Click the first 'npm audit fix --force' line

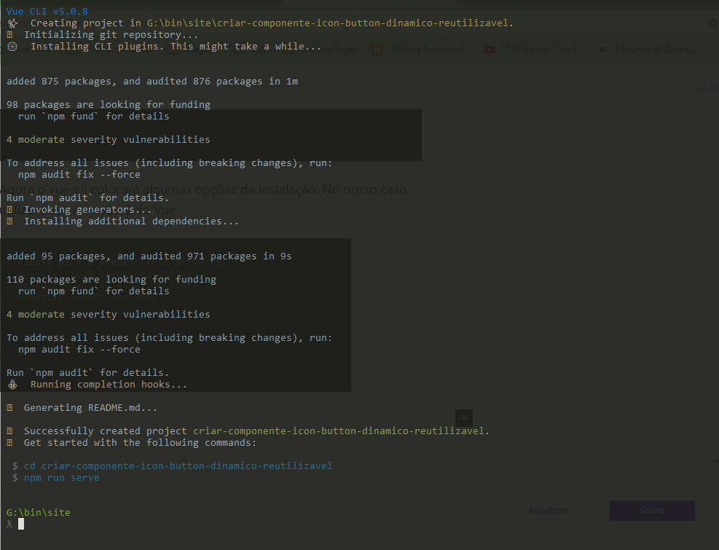(x=79, y=175)
